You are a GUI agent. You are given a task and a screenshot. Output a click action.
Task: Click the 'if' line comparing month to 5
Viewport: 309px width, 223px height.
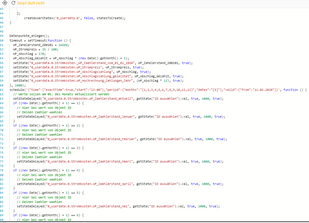[49, 193]
